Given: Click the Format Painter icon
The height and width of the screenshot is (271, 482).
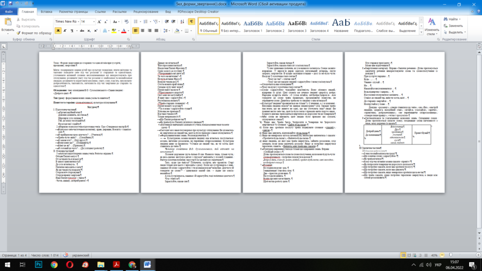Looking at the screenshot, I should click(18, 33).
